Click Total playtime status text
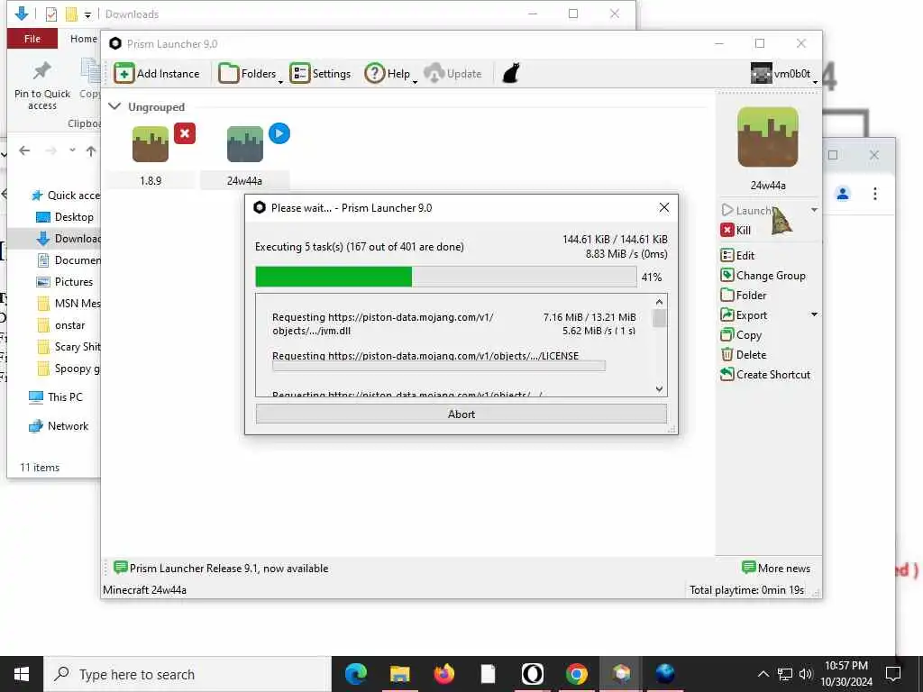This screenshot has height=692, width=923. point(746,589)
